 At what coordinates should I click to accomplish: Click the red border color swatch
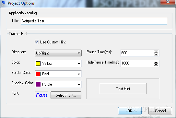(38, 74)
